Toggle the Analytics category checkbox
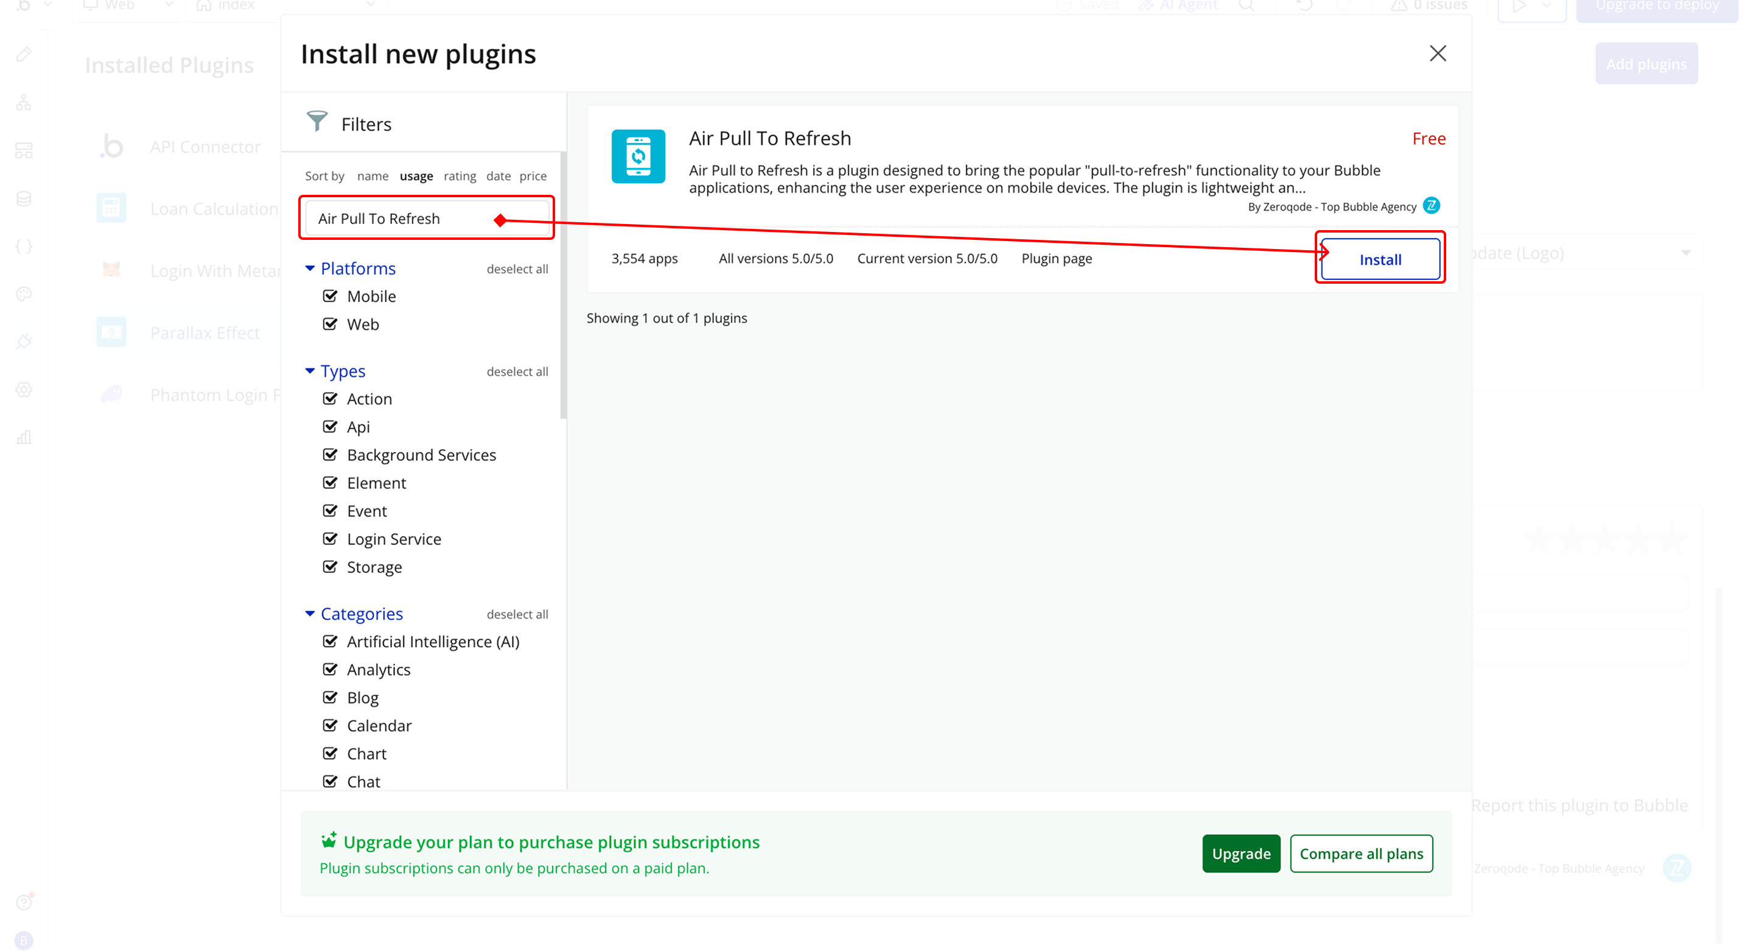 pyautogui.click(x=330, y=670)
